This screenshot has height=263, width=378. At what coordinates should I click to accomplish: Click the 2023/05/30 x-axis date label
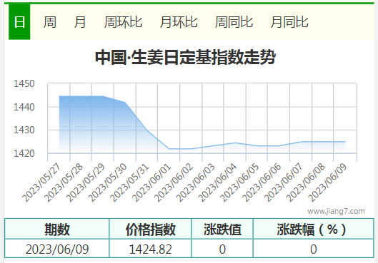107,182
